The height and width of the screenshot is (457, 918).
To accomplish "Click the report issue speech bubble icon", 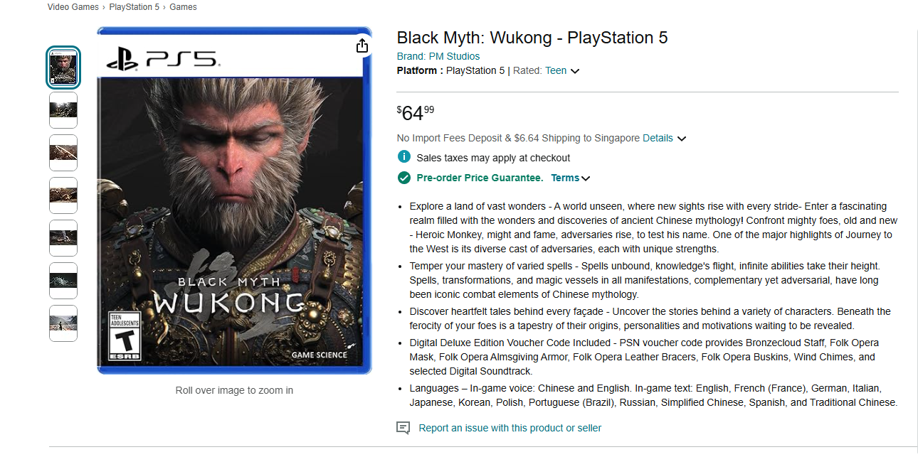I will (x=403, y=428).
